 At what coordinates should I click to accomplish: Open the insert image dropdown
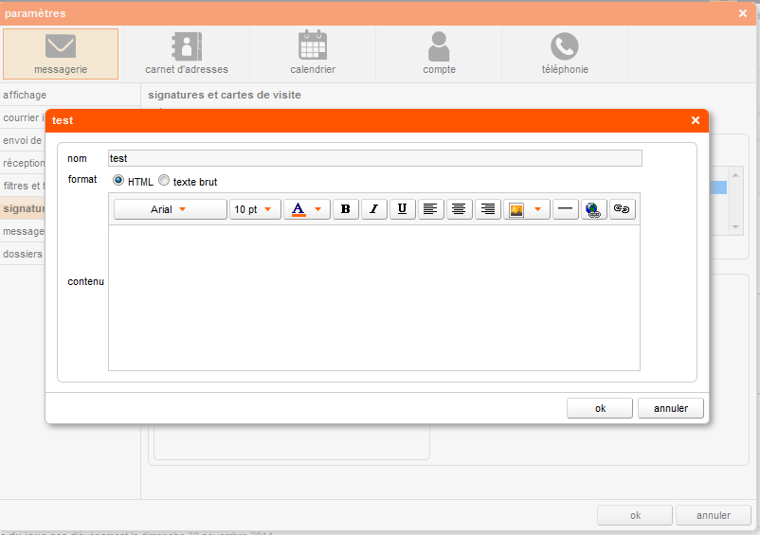coord(527,209)
